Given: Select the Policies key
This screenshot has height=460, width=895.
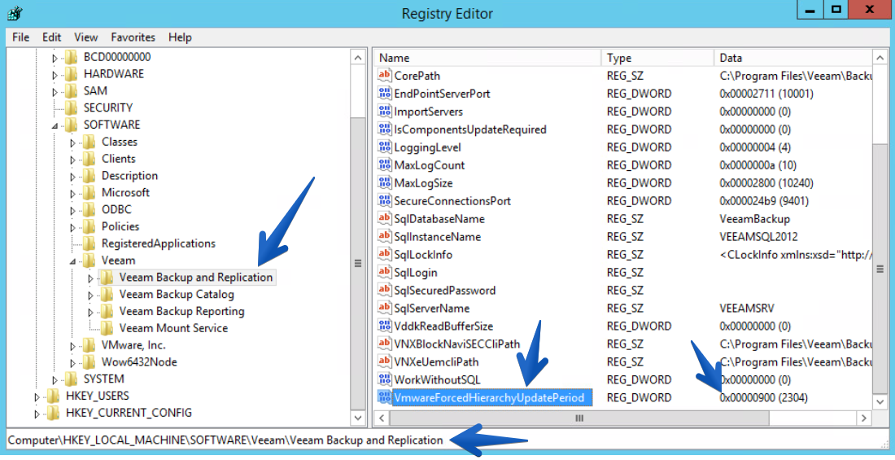Looking at the screenshot, I should [120, 226].
